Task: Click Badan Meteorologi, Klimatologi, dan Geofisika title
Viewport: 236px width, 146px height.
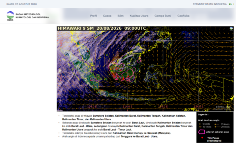Action: coord(32,16)
